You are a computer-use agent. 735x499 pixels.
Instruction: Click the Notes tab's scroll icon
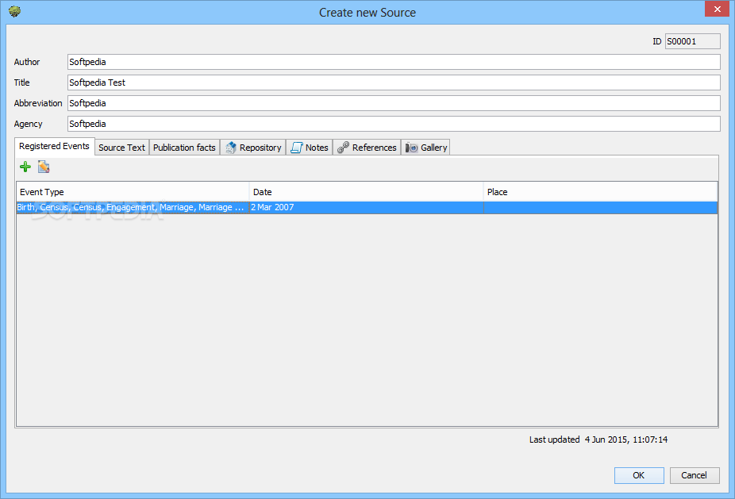click(x=296, y=148)
